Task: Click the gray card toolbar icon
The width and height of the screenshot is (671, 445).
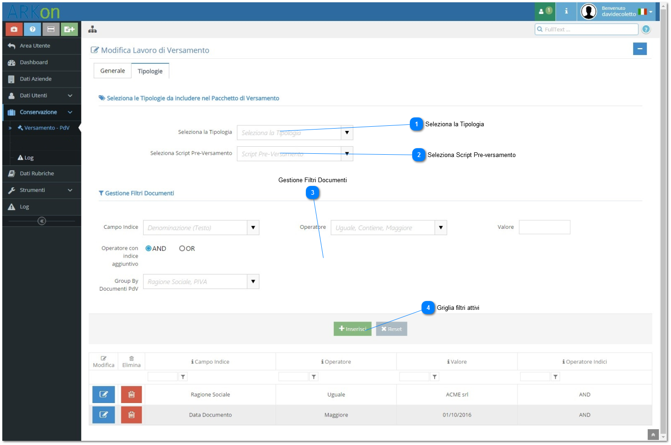Action: coord(51,29)
